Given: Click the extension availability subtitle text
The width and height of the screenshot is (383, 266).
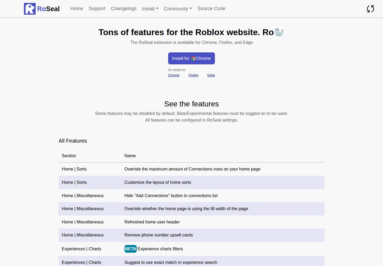Looking at the screenshot, I should (191, 43).
